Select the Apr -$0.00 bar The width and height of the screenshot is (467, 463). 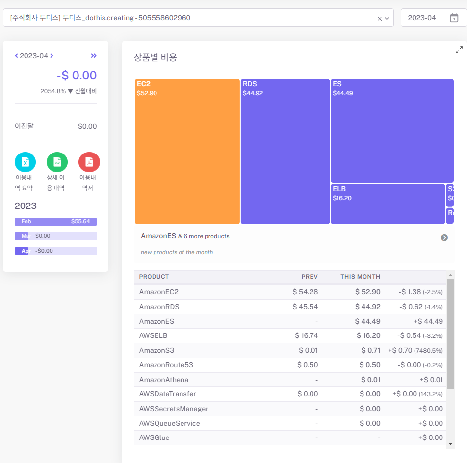[x=56, y=251]
